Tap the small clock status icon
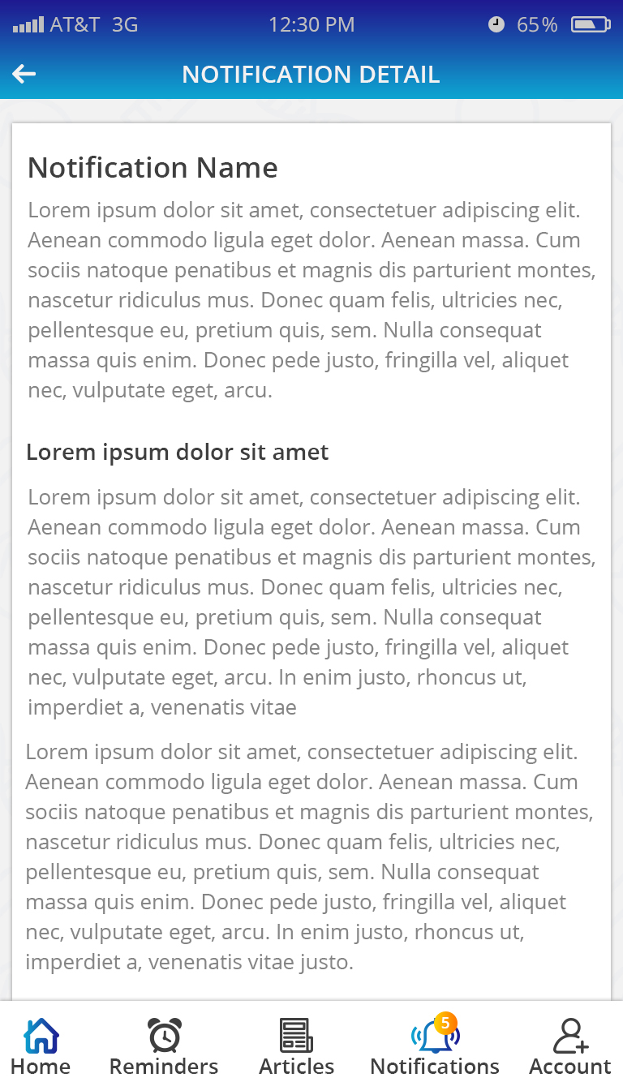 (496, 25)
